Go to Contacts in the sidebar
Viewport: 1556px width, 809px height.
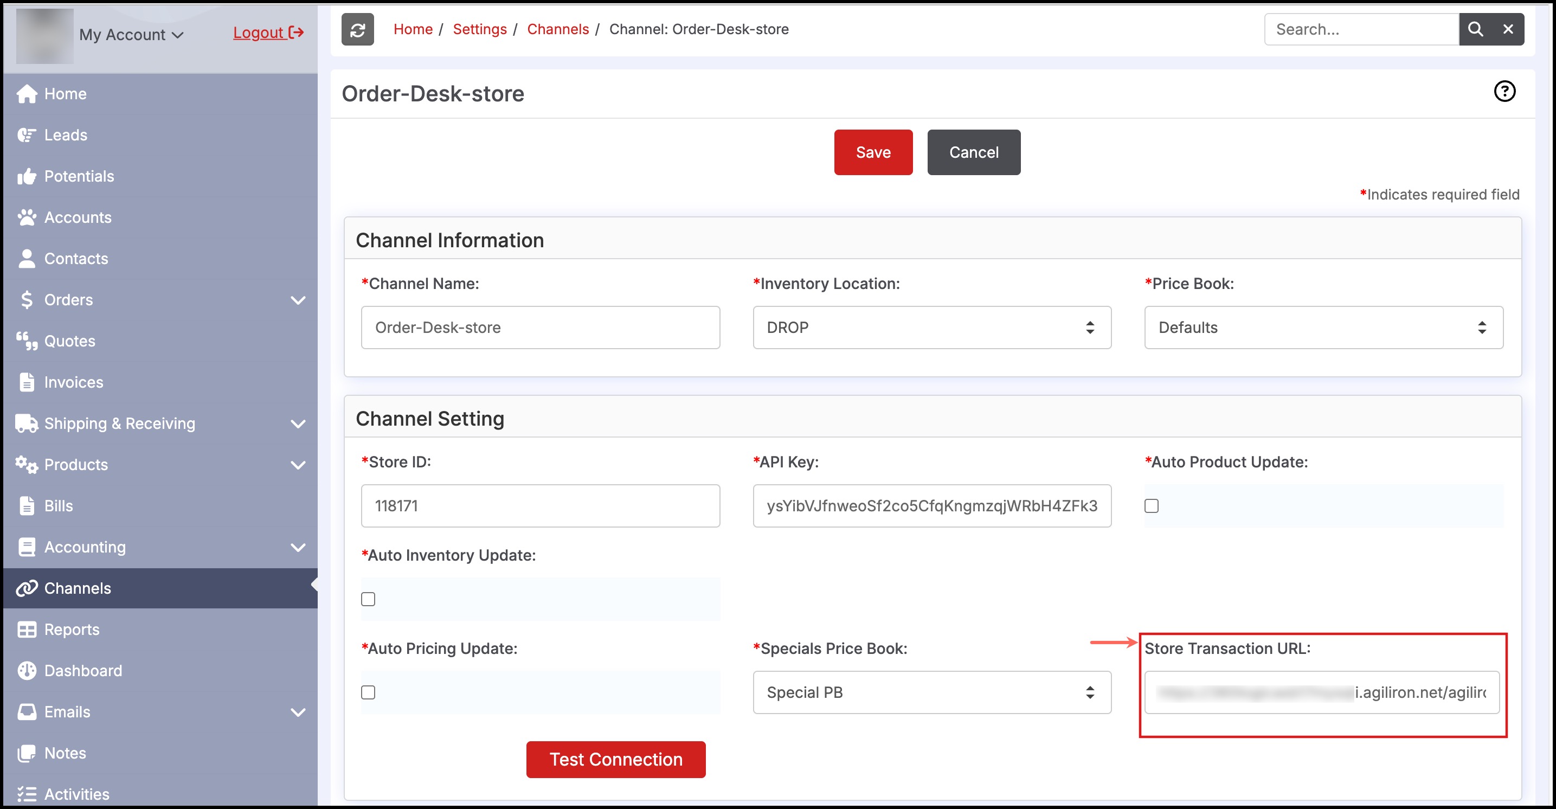[x=75, y=259]
